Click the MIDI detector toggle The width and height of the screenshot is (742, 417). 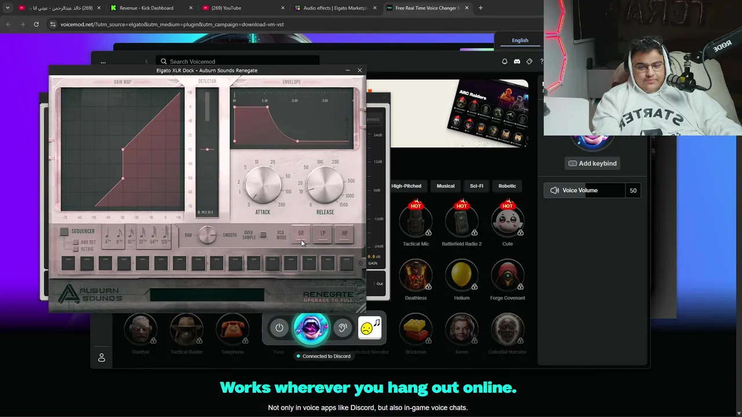pyautogui.click(x=207, y=212)
